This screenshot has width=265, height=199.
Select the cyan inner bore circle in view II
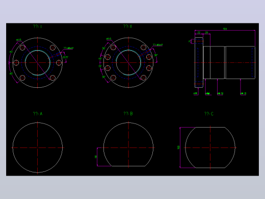128,63
